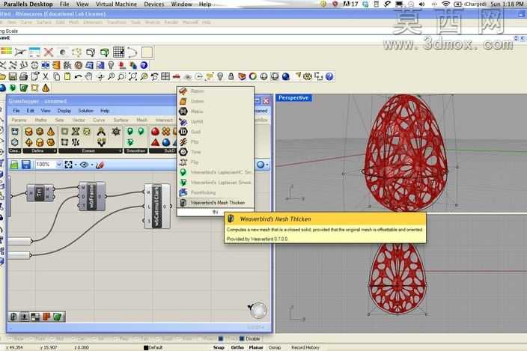
Task: Toggle Grasshopper preview eye icon
Action: (x=84, y=165)
